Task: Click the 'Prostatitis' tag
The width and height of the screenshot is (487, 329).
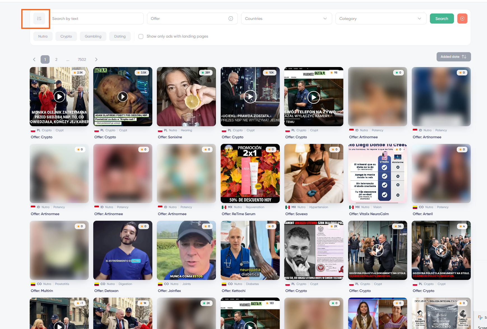Action: pyautogui.click(x=62, y=284)
